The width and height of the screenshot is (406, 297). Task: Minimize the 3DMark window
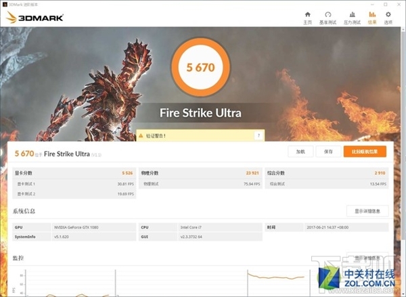tap(372, 5)
